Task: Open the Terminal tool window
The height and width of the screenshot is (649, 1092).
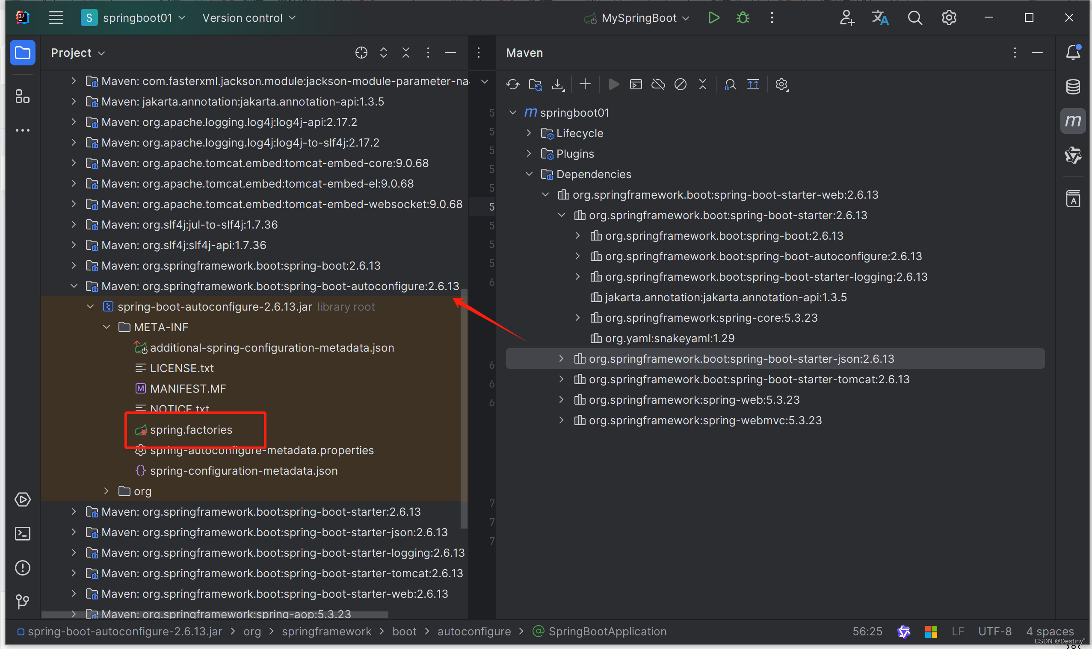Action: tap(22, 534)
